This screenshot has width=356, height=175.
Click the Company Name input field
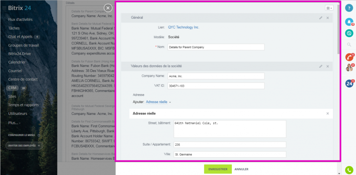(216, 76)
